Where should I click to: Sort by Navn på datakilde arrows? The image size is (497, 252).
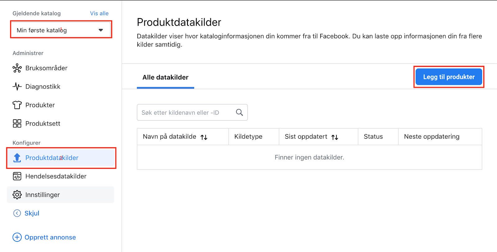(x=204, y=137)
